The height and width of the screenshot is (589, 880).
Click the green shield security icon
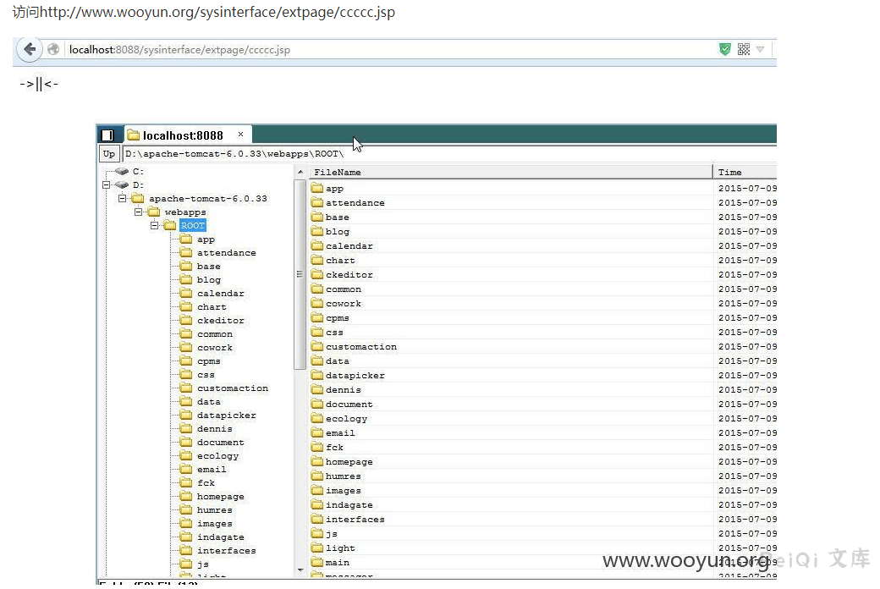pyautogui.click(x=724, y=50)
